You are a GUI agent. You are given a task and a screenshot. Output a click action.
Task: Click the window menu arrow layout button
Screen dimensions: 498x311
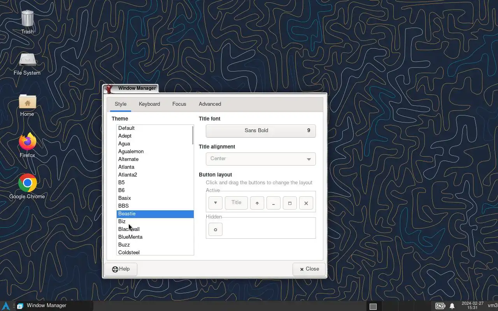click(215, 203)
